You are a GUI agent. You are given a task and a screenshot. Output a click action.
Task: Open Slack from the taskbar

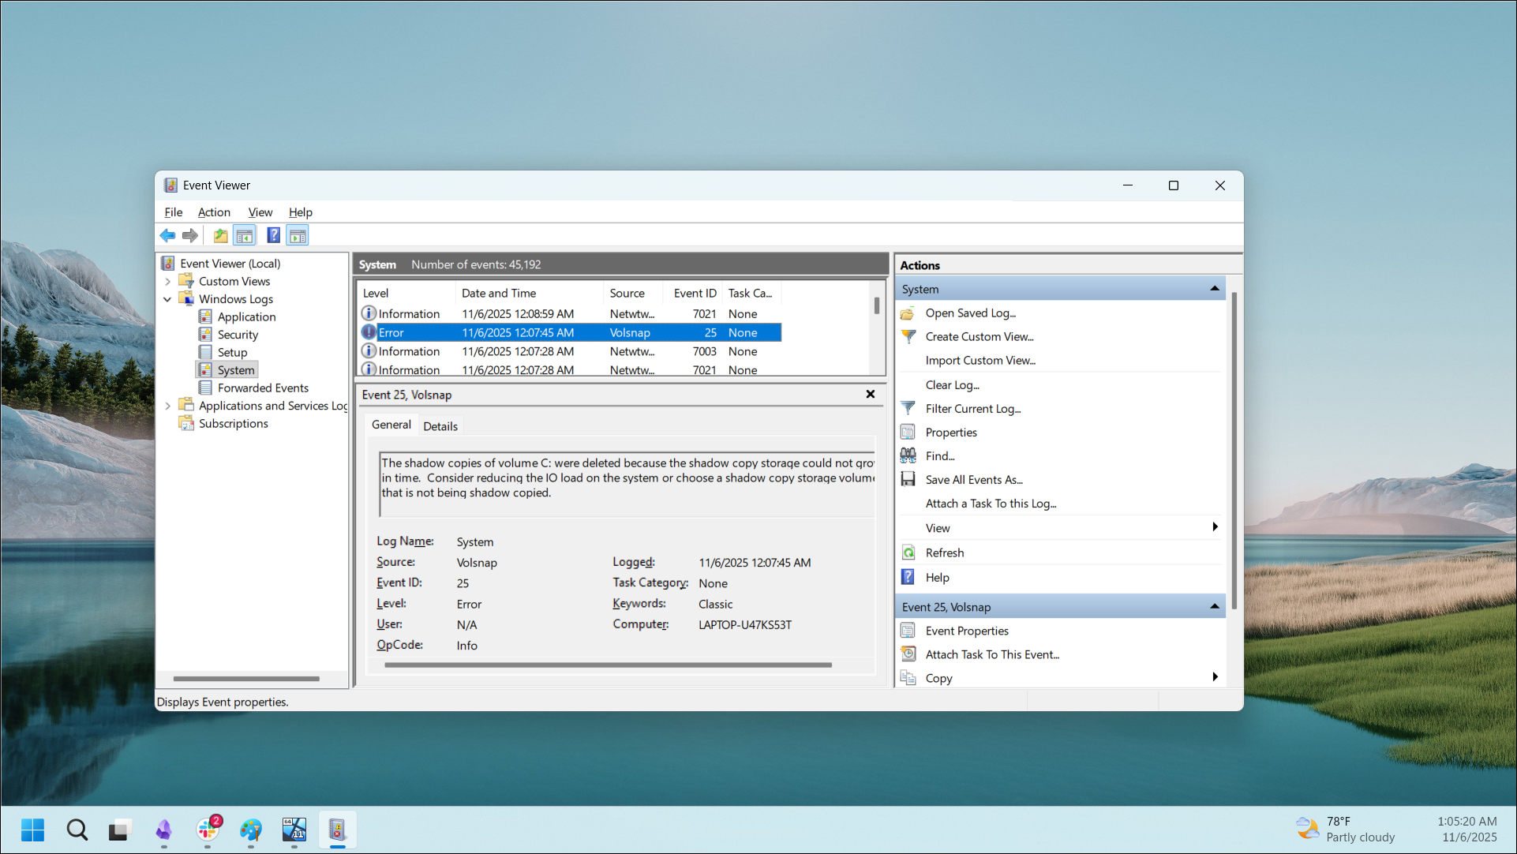coord(208,830)
